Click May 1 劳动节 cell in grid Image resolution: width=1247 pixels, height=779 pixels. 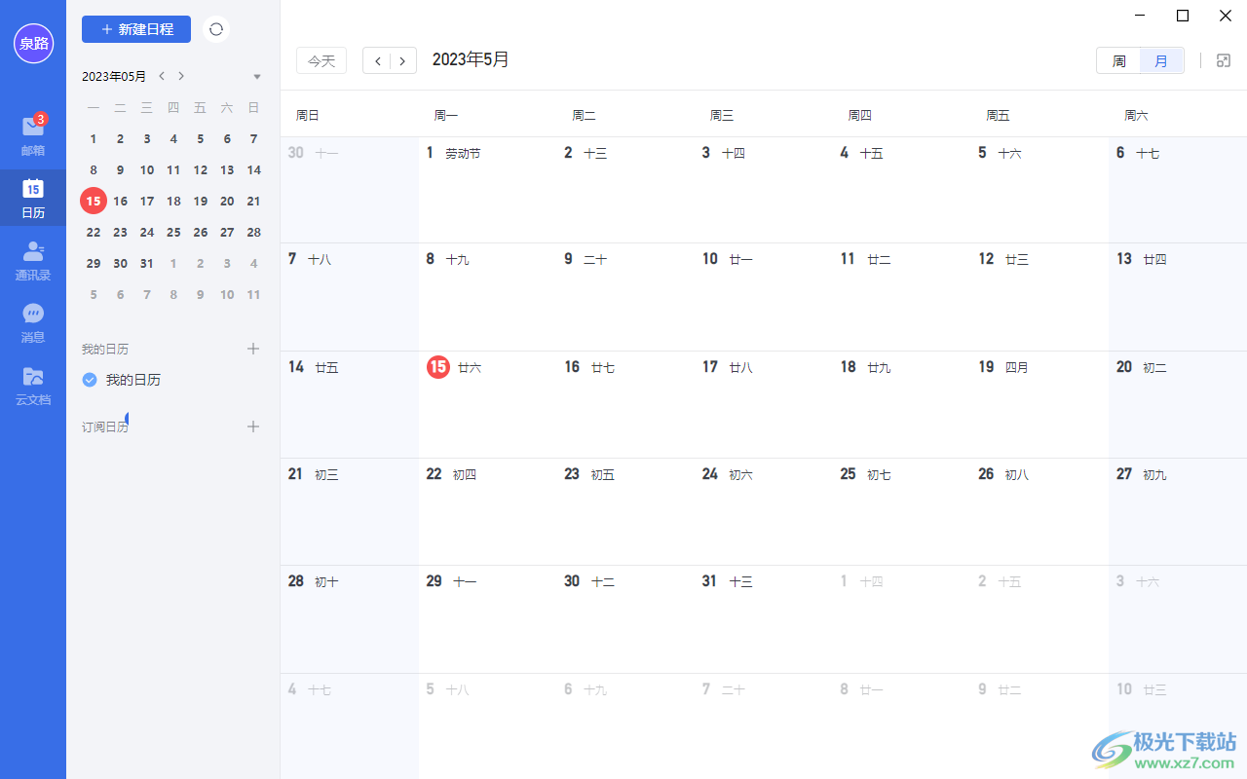pos(487,190)
